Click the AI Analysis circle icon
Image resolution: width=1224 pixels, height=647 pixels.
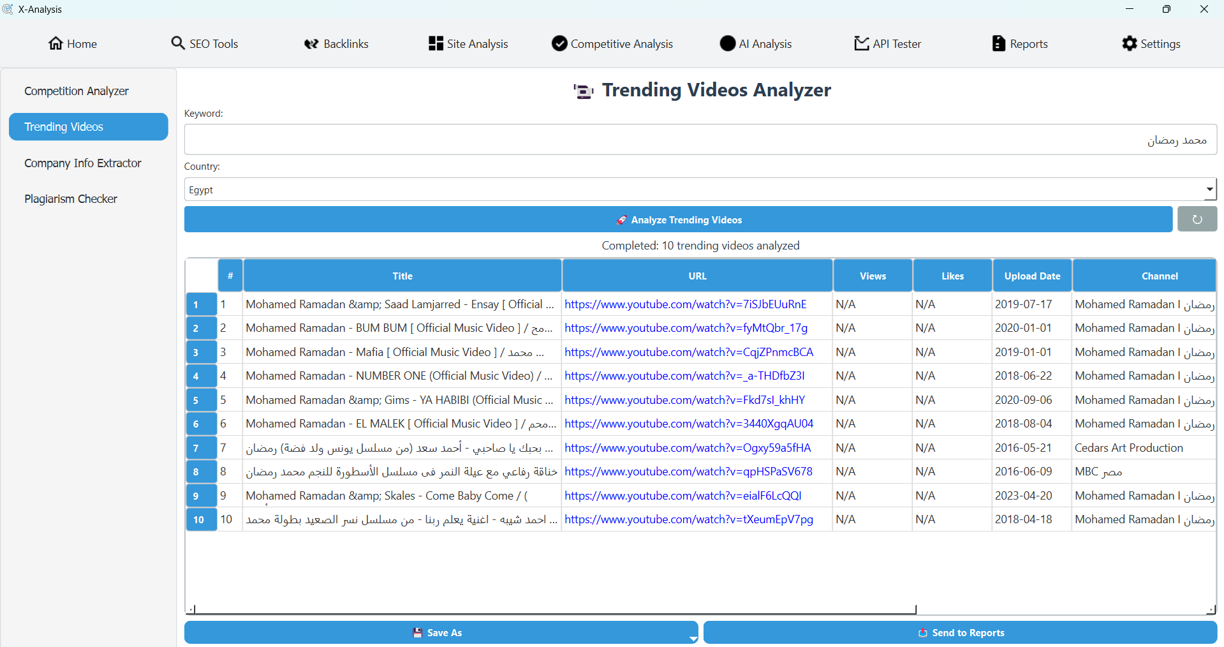[x=728, y=43]
